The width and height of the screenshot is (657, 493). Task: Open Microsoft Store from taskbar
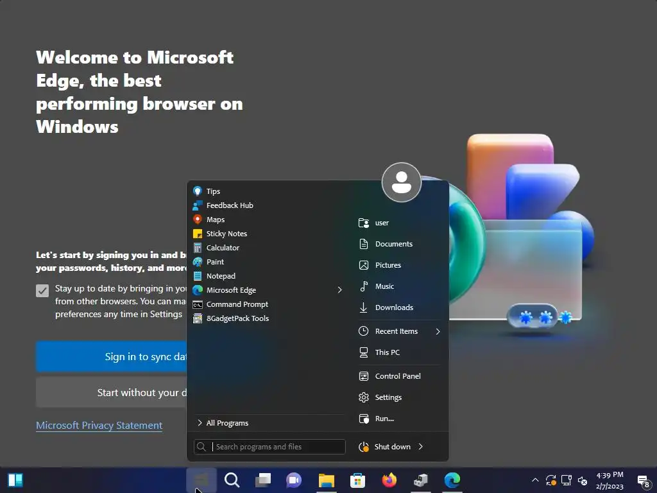357,480
